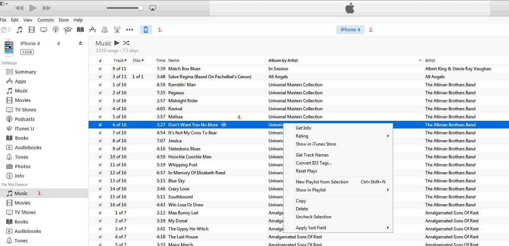
Task: Uncheck the Match Box Blues checkbox
Action: coord(100,69)
